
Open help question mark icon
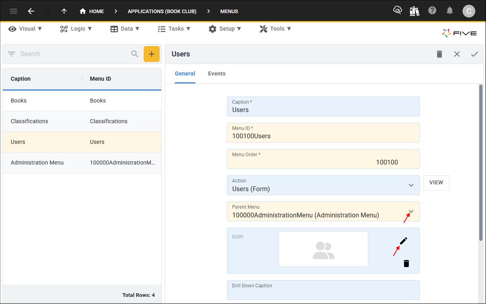432,11
